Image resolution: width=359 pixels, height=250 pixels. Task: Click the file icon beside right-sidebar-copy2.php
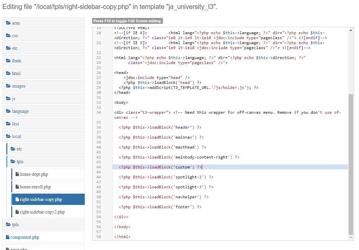[18, 212]
